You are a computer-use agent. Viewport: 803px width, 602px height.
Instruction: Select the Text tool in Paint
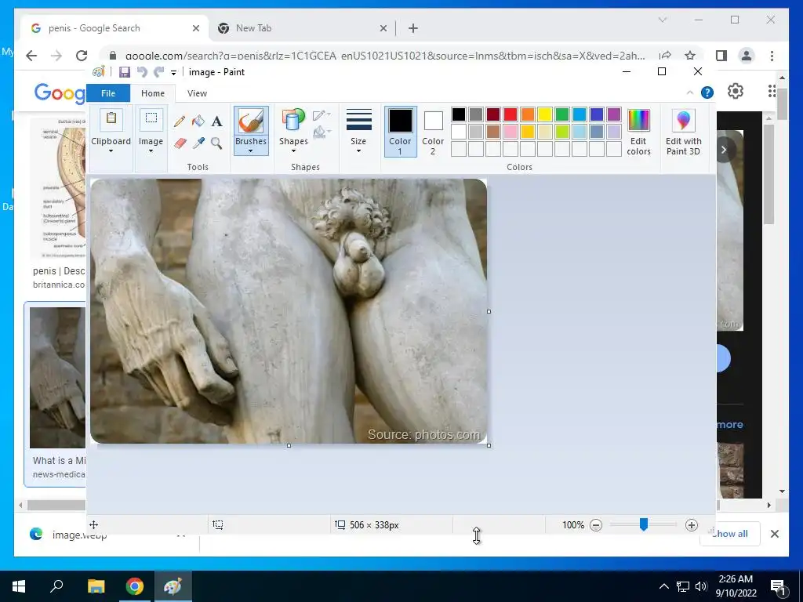(x=216, y=121)
